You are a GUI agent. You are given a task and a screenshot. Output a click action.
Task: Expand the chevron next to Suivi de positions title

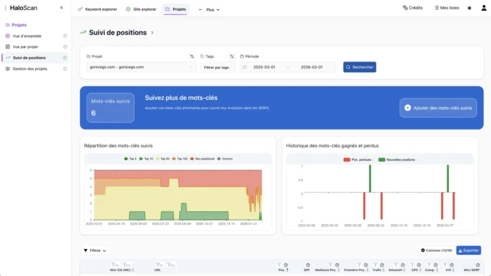152,33
